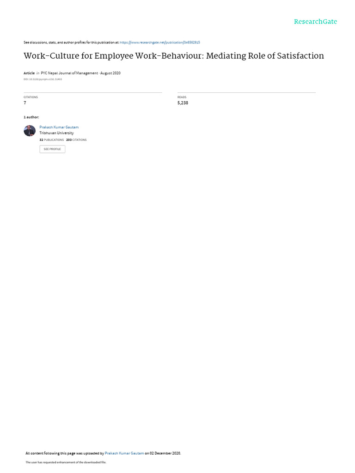Click the 'requested enhancement' footer note
The image size is (355, 473).
point(66,462)
